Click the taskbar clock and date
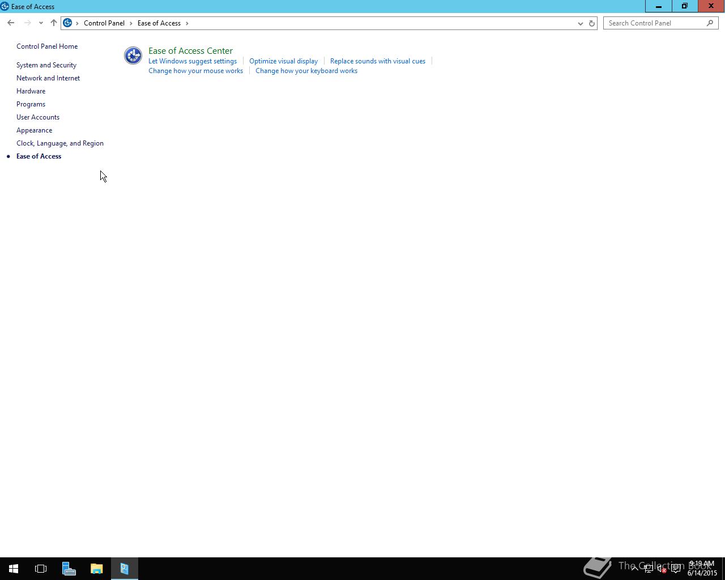725x580 pixels. [x=702, y=569]
